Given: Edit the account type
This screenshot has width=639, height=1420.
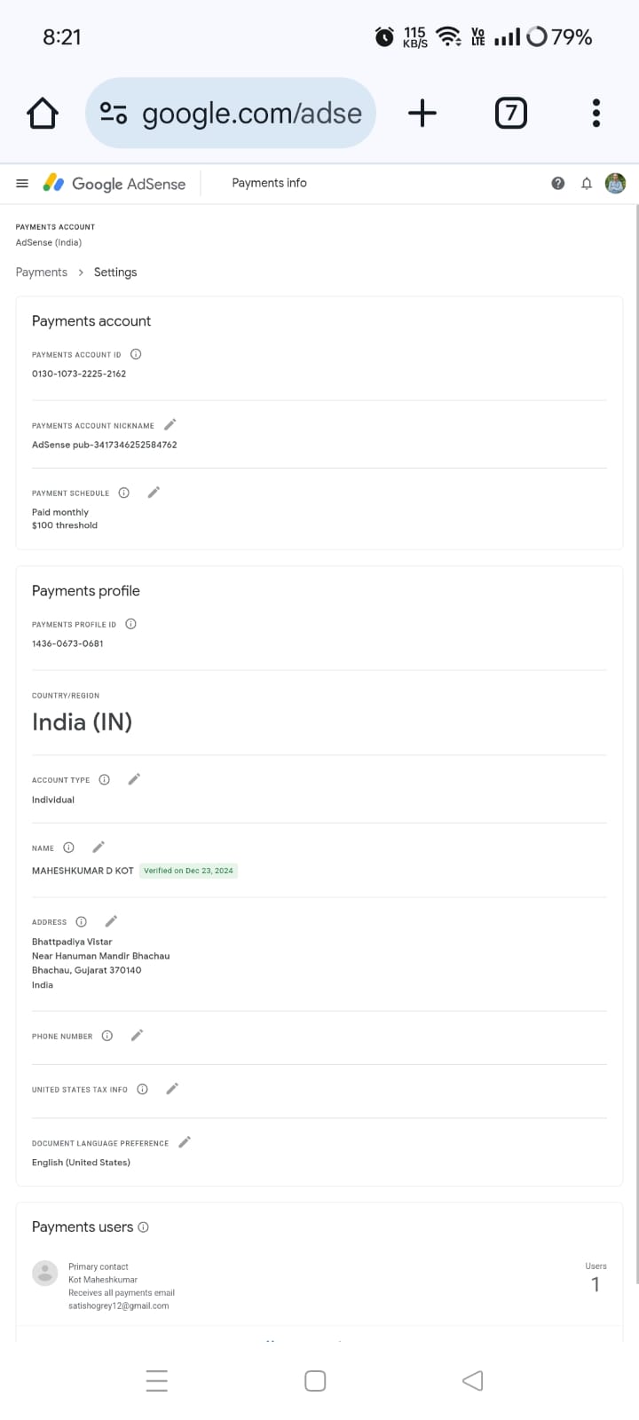Looking at the screenshot, I should (x=134, y=779).
